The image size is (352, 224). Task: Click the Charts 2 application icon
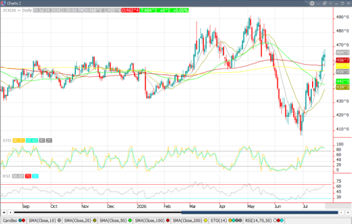coord(3,3)
